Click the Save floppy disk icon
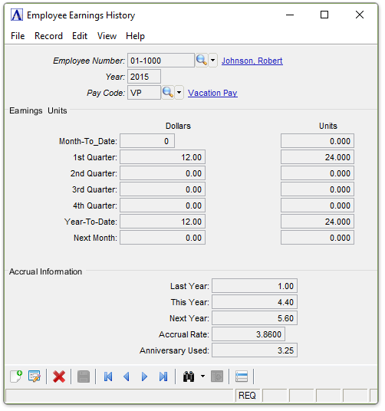Viewport: 385px width, 411px height. (x=84, y=376)
